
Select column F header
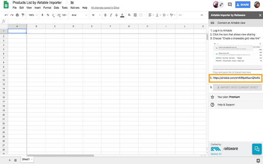[x=111, y=26]
